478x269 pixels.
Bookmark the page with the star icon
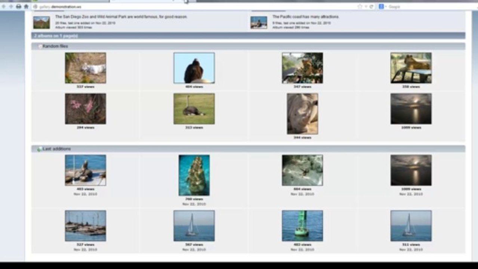tap(360, 6)
